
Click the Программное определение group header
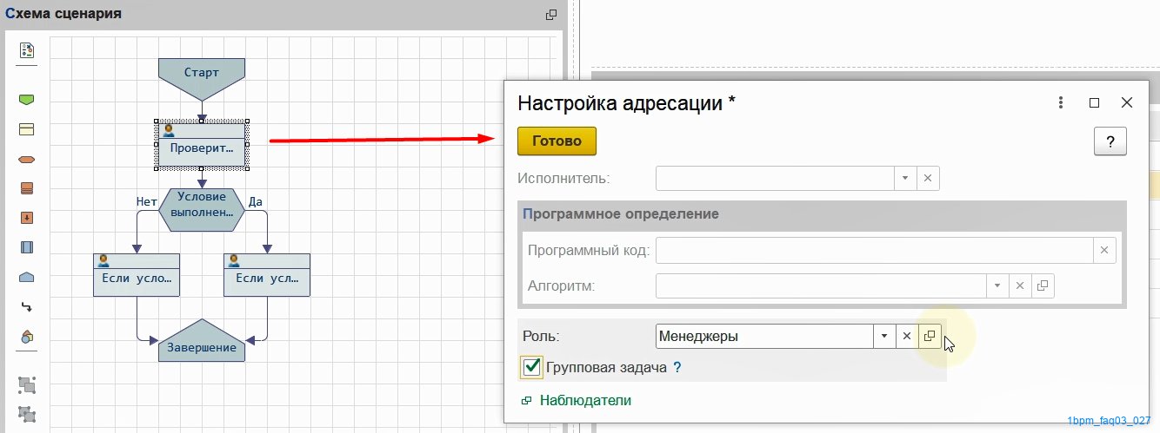pos(621,213)
